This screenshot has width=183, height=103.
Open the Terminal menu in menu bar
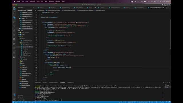point(51,2)
